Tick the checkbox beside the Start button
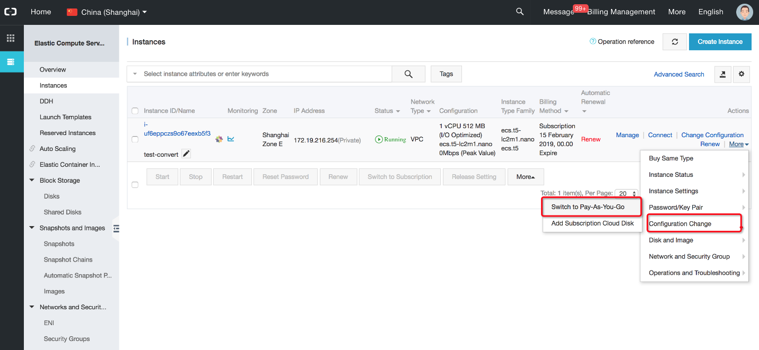759x350 pixels. tap(135, 184)
